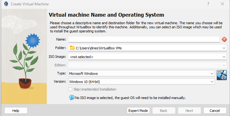Click the 'Create Virtual Machine' title text
This screenshot has height=116, width=230.
pyautogui.click(x=30, y=4)
